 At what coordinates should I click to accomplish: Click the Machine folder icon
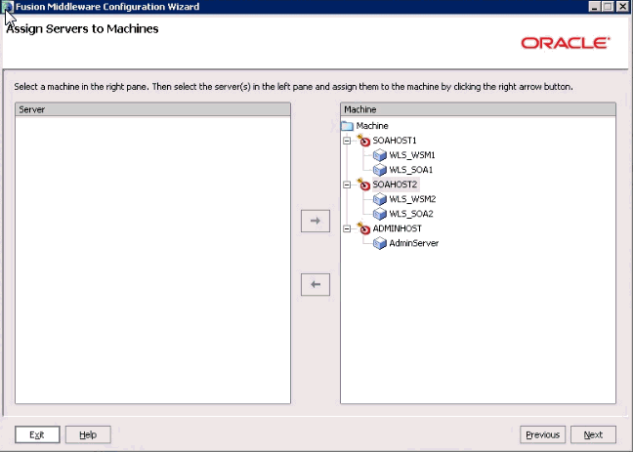(x=347, y=126)
